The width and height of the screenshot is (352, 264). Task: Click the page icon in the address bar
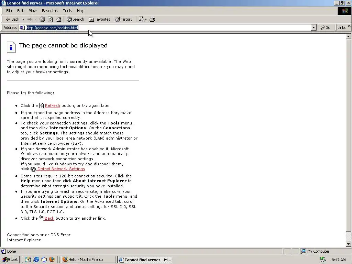(x=22, y=27)
